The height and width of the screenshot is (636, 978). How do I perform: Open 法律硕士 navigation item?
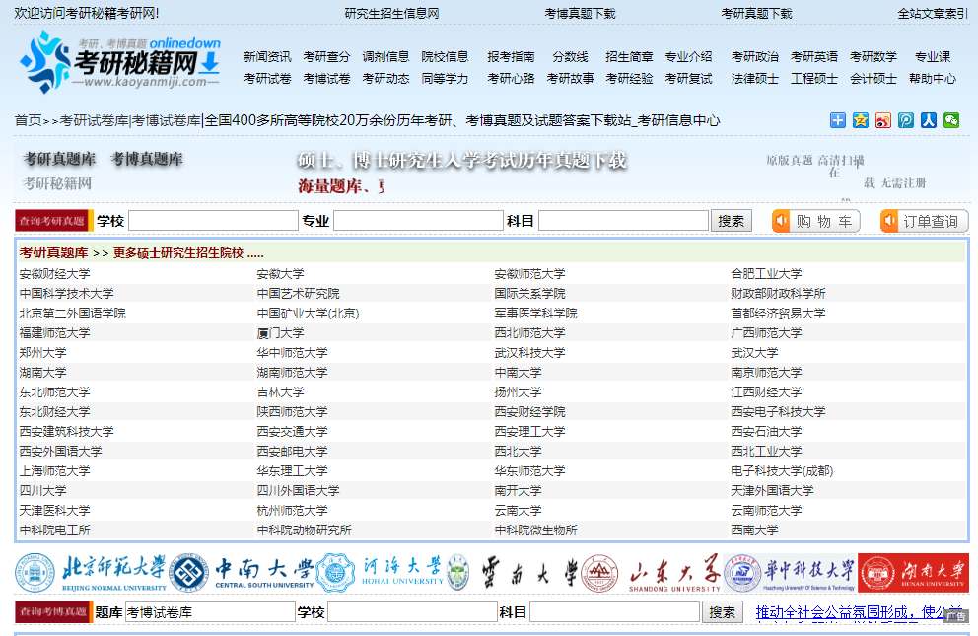755,79
